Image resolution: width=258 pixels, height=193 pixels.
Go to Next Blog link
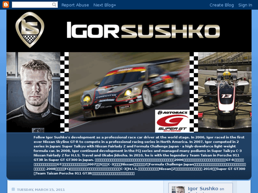pyautogui.click(x=105, y=5)
